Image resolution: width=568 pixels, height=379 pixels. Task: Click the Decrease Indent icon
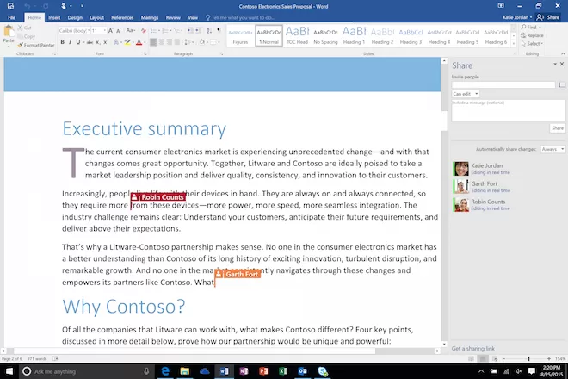pyautogui.click(x=190, y=31)
